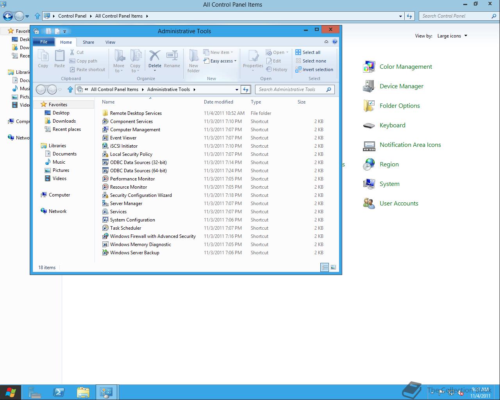
Task: Open File Explorer from the taskbar
Action: click(x=83, y=392)
